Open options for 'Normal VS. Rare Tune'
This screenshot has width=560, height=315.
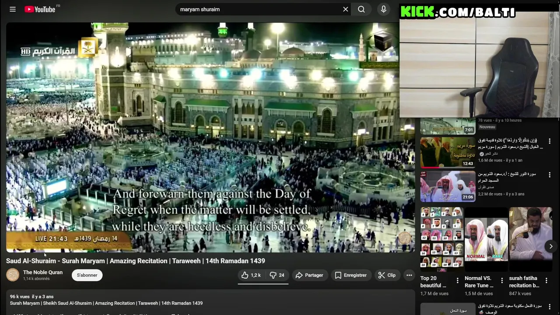pyautogui.click(x=502, y=280)
